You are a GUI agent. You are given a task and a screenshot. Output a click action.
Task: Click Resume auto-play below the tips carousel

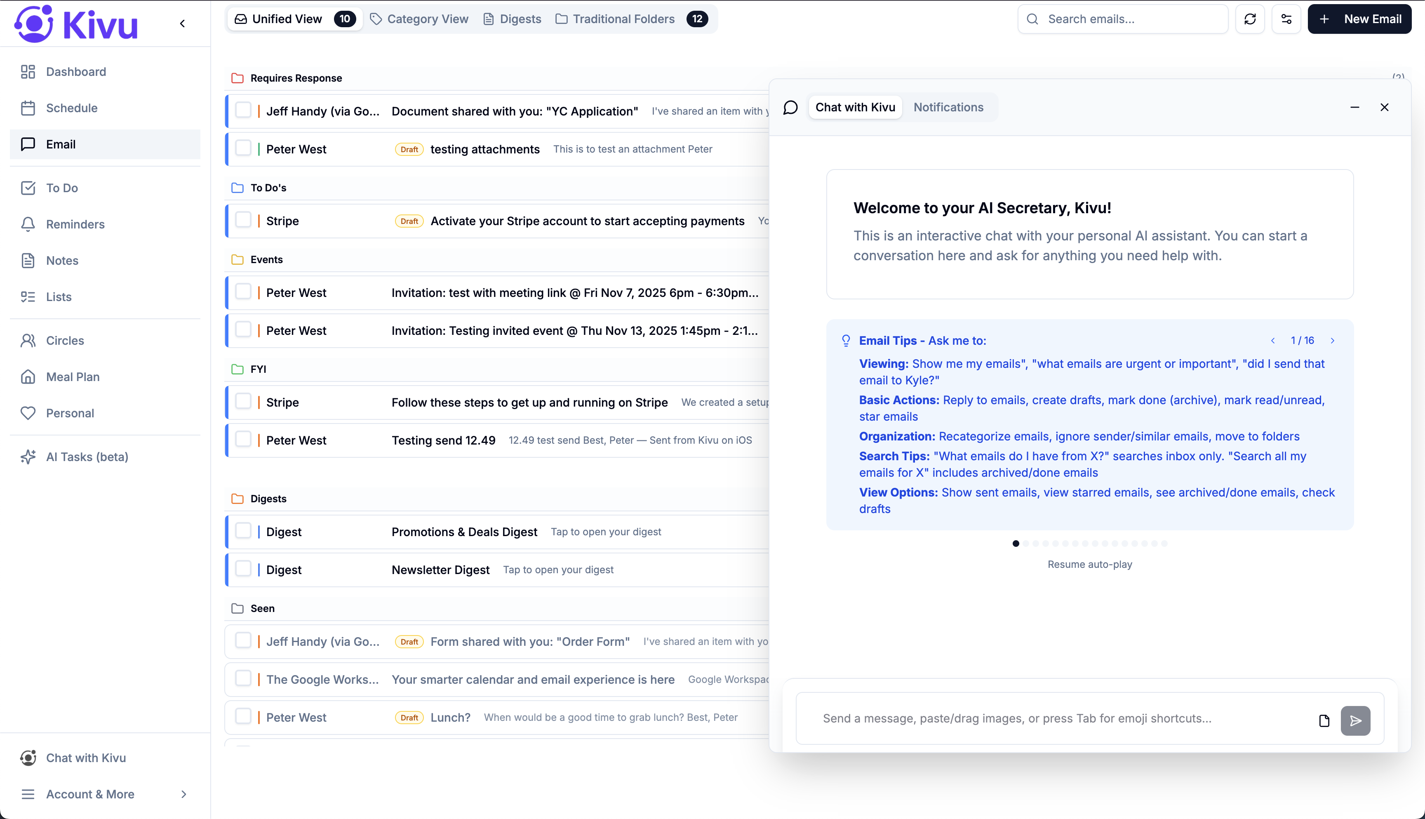(1089, 564)
